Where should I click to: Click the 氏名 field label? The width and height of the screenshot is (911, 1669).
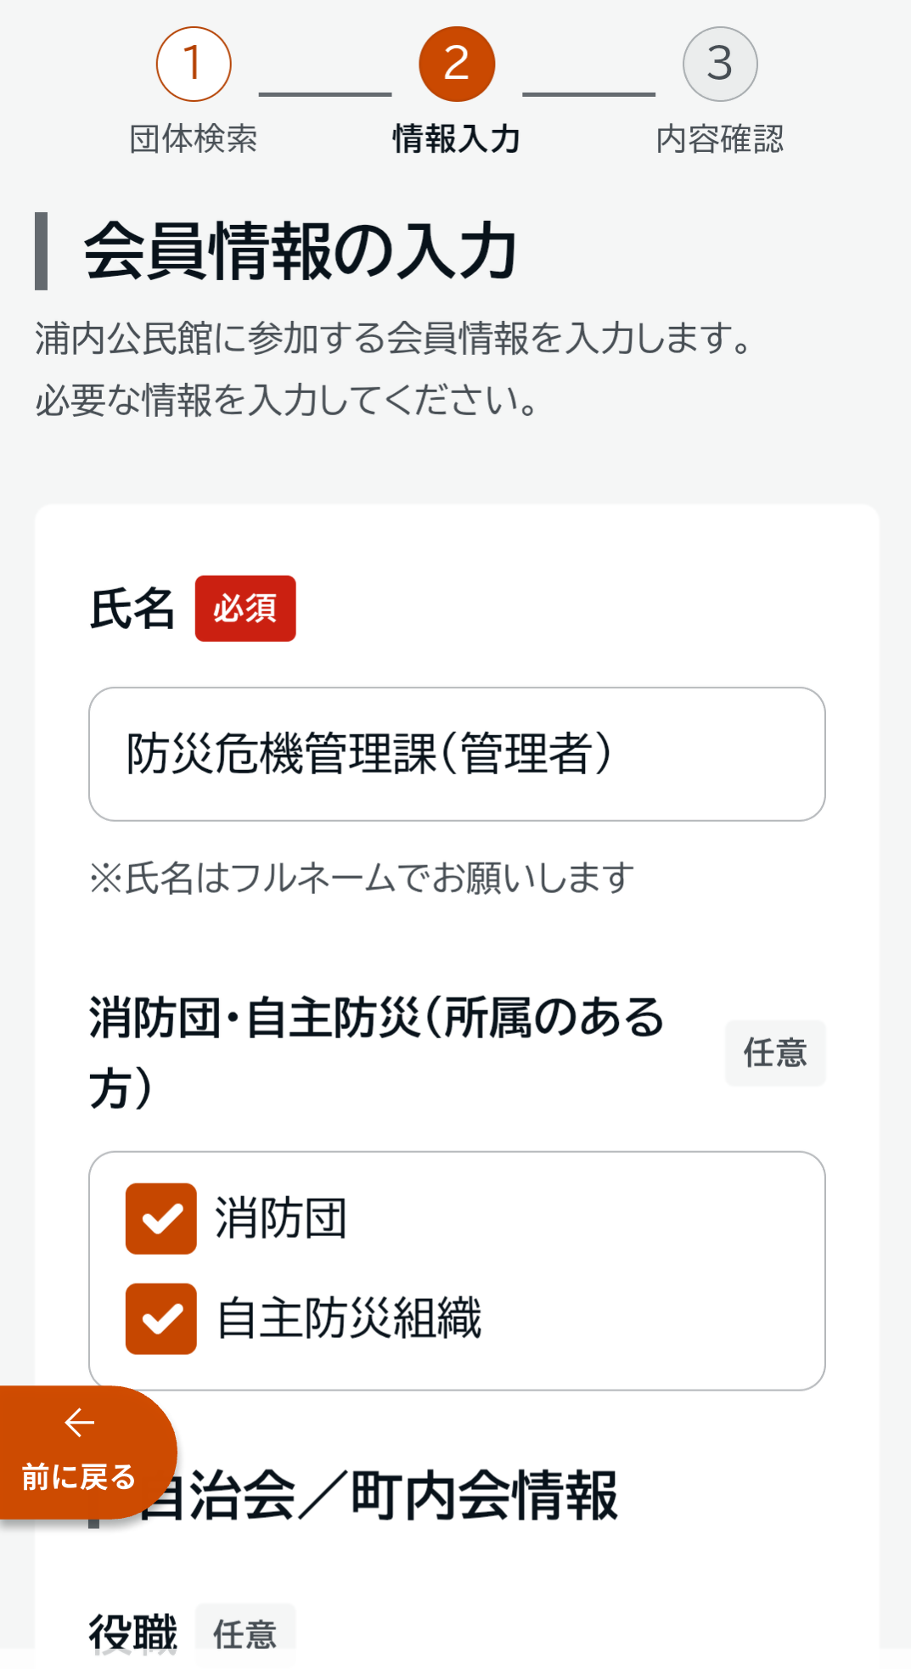(x=132, y=609)
